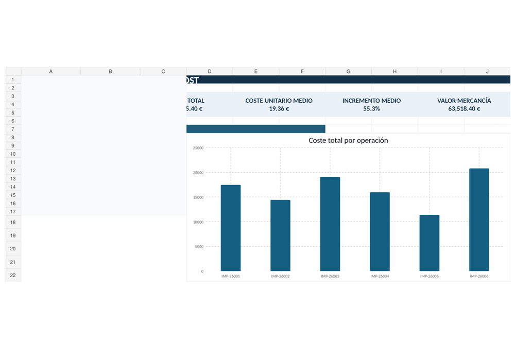
Task: Select row 12 header
Action: click(x=13, y=171)
